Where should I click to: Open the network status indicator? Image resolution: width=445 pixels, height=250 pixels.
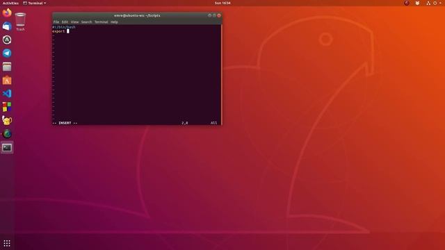pos(428,3)
